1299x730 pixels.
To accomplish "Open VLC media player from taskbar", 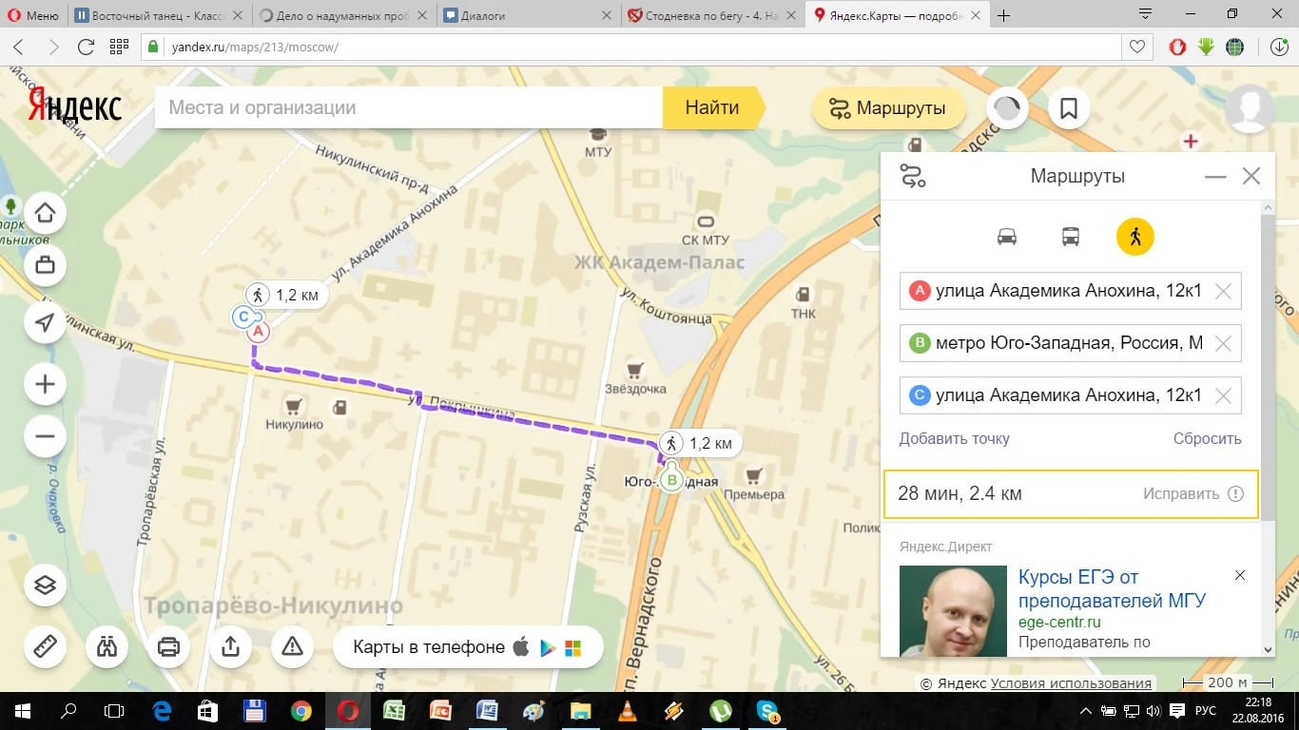I will pos(628,711).
